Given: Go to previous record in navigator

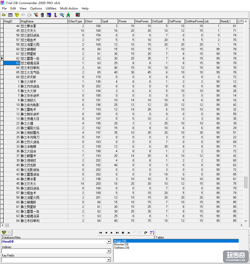Looking at the screenshot, I should [106, 233].
